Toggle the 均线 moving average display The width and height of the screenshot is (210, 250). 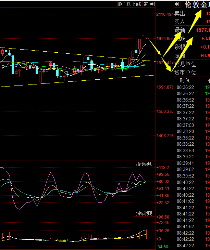click(x=137, y=4)
